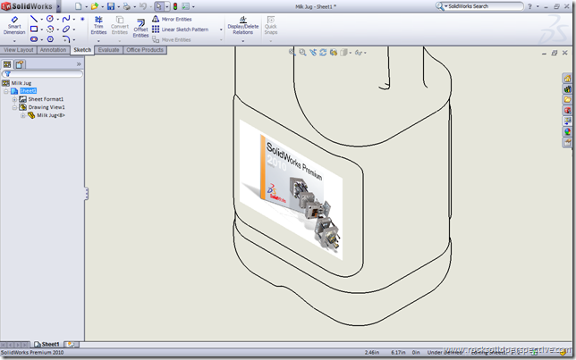Screen dimensions: 576x360
Task: Click the Rebuild traffic light icon
Action: pos(175,6)
